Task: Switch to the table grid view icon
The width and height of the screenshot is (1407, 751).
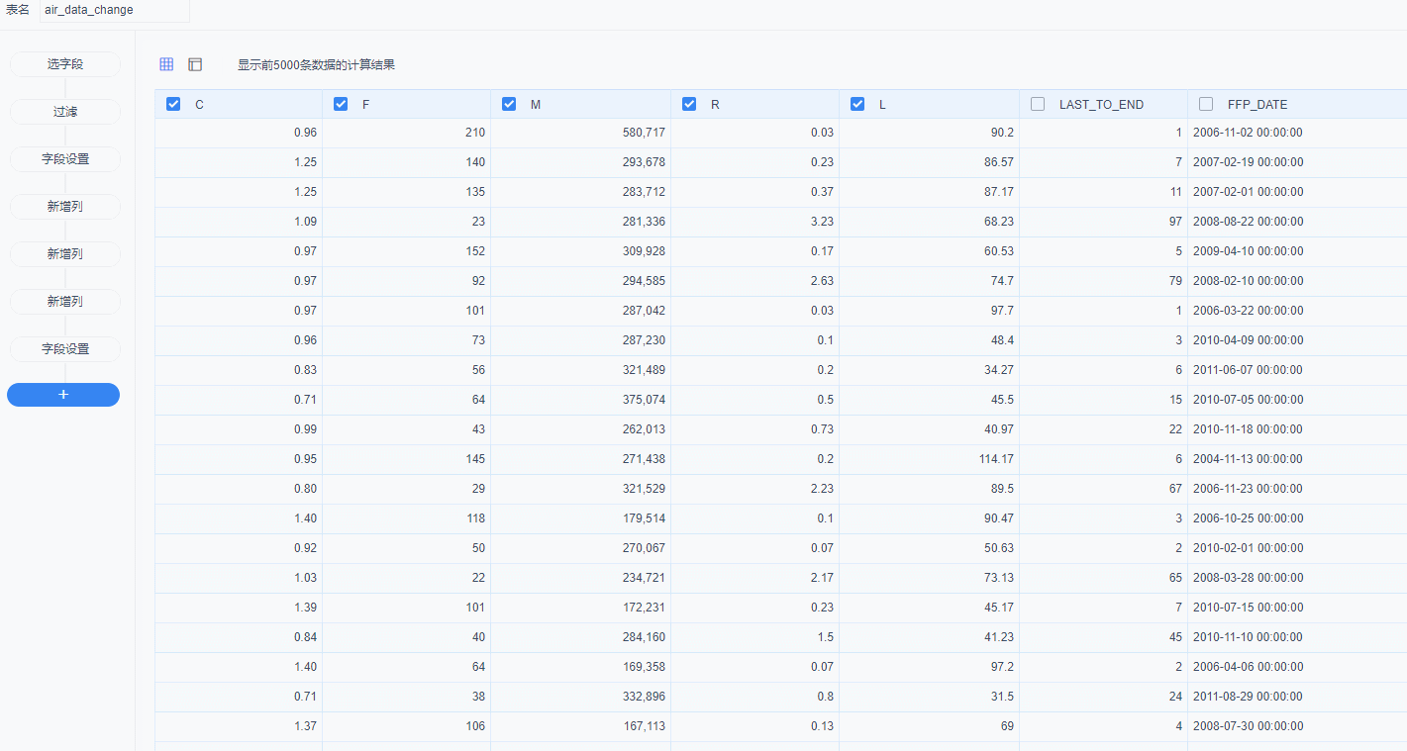Action: pos(166,64)
